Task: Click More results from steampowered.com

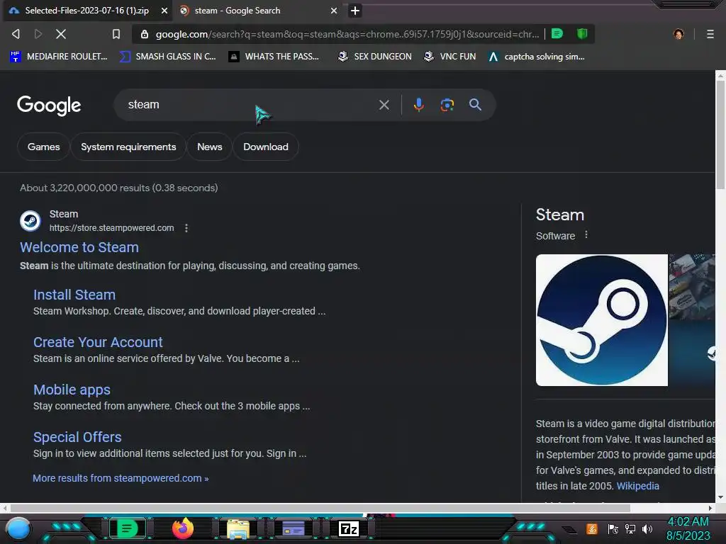Action: pyautogui.click(x=121, y=478)
